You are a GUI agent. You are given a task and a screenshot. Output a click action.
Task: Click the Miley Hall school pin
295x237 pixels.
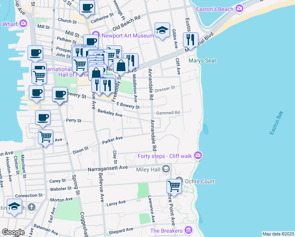point(166,169)
